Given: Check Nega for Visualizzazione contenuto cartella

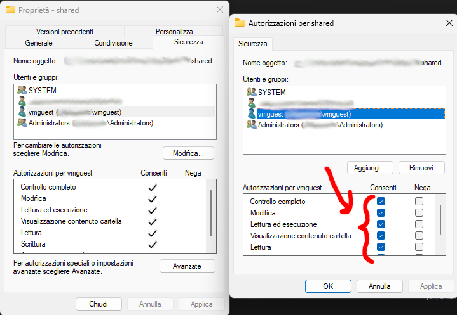Looking at the screenshot, I should click(x=419, y=236).
